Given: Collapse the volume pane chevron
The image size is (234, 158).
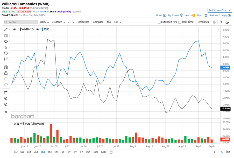Looking at the screenshot, I should (x=218, y=124).
